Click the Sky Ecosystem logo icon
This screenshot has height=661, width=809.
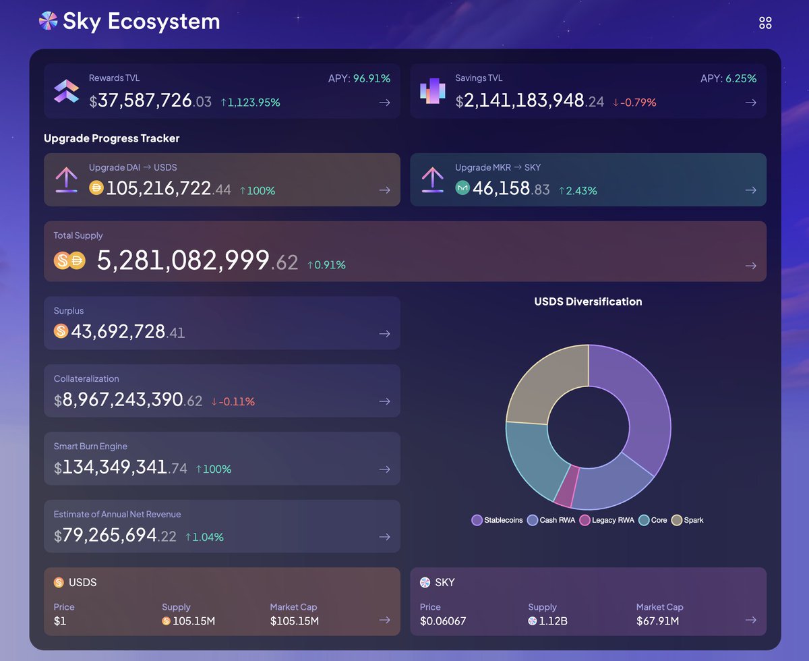[47, 21]
